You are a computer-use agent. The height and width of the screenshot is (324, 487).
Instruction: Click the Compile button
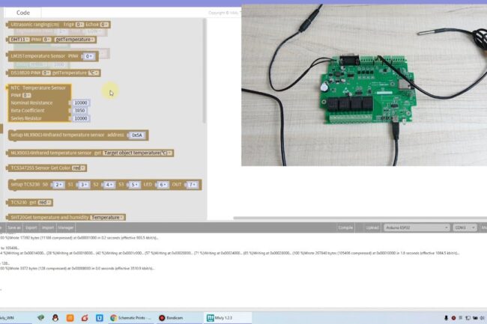coord(345,227)
